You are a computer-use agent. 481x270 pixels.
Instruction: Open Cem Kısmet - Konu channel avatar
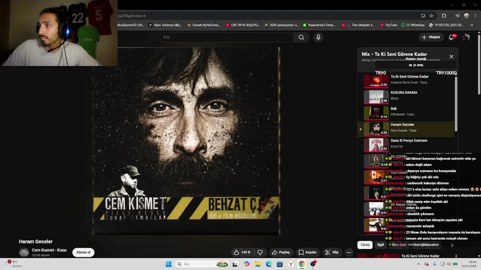(x=24, y=252)
